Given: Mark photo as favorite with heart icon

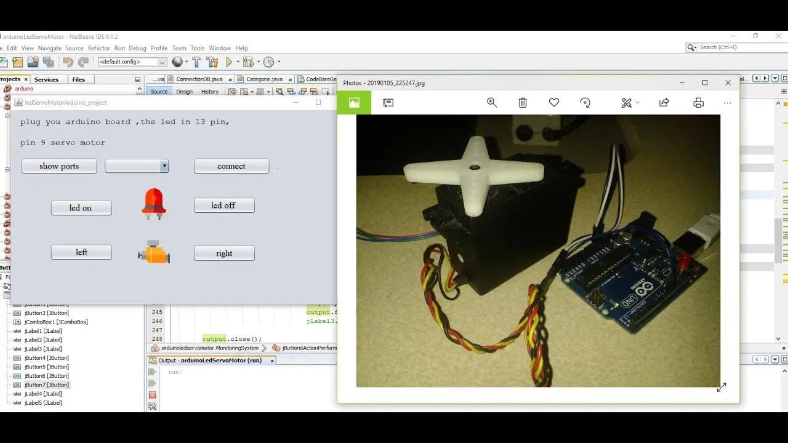Looking at the screenshot, I should [554, 103].
